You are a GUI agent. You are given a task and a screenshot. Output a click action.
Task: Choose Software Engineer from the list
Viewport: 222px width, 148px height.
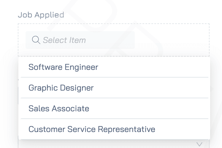(114, 67)
